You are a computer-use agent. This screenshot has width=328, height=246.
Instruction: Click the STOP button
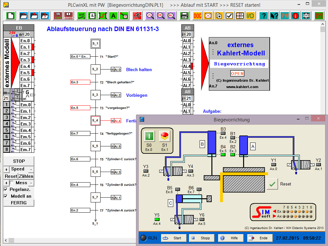(19, 161)
